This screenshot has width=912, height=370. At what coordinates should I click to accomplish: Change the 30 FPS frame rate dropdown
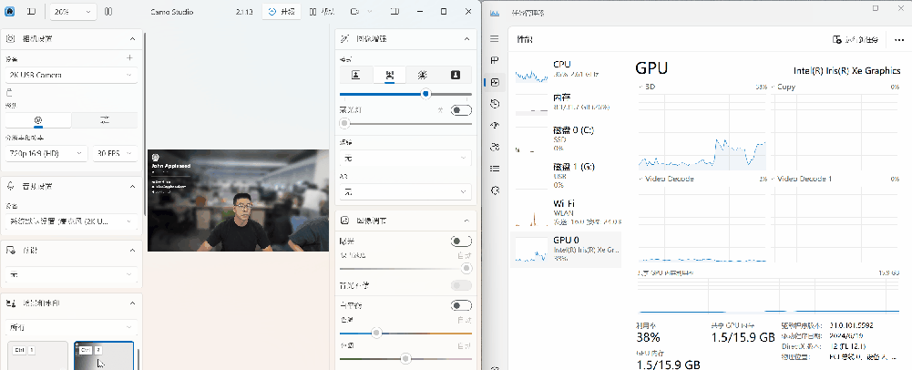tap(115, 152)
